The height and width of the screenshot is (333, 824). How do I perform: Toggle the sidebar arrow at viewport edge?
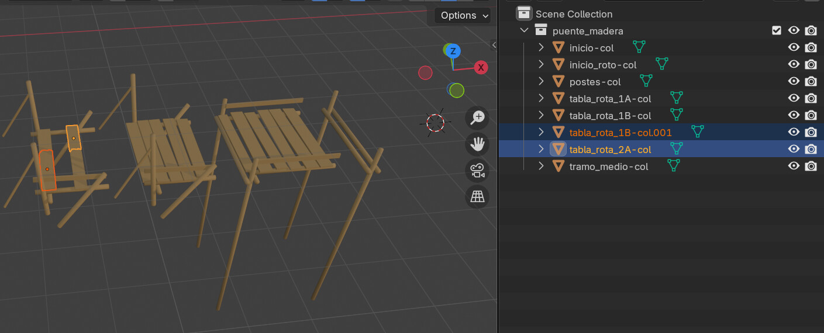click(x=494, y=45)
